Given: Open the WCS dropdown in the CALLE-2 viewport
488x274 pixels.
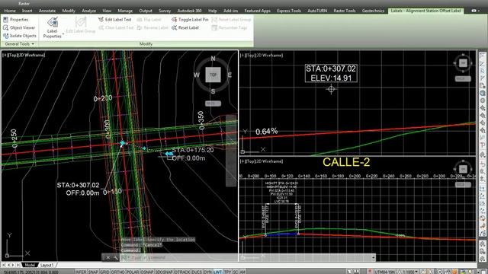Looking at the screenshot, I should [x=463, y=184].
